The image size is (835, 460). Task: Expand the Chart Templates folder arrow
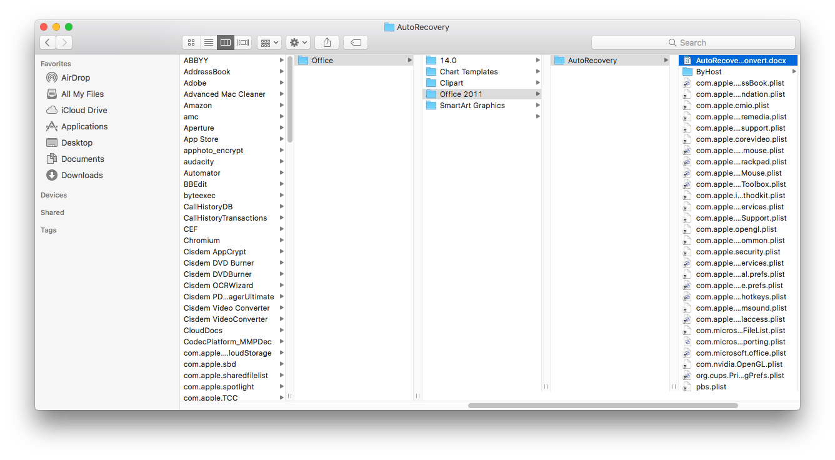537,72
